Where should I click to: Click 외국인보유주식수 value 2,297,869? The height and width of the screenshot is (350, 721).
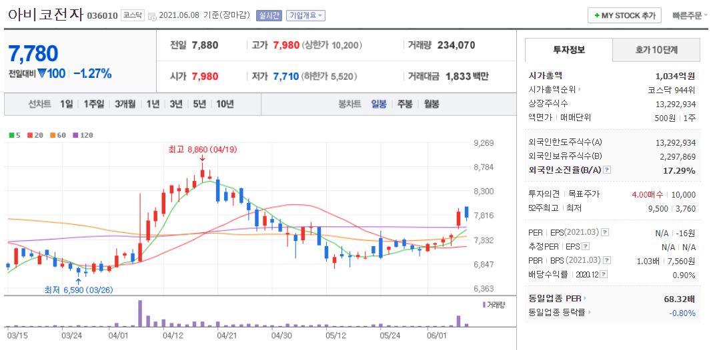pyautogui.click(x=678, y=156)
